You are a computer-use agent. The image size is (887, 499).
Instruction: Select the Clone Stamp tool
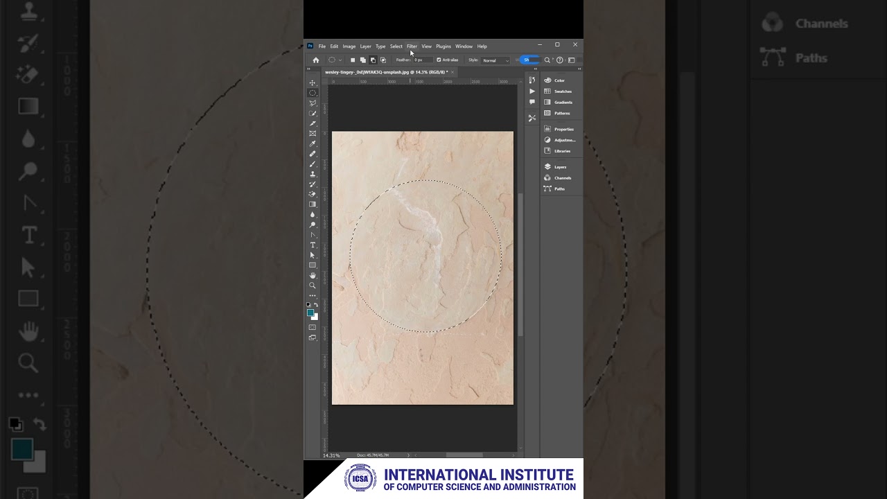pos(313,174)
